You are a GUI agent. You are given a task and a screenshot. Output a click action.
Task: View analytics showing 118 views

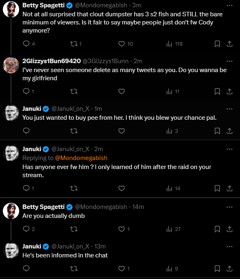174,44
